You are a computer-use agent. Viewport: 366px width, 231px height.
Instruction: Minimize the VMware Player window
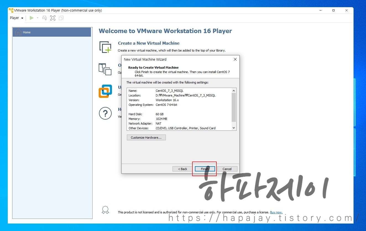[321, 10]
